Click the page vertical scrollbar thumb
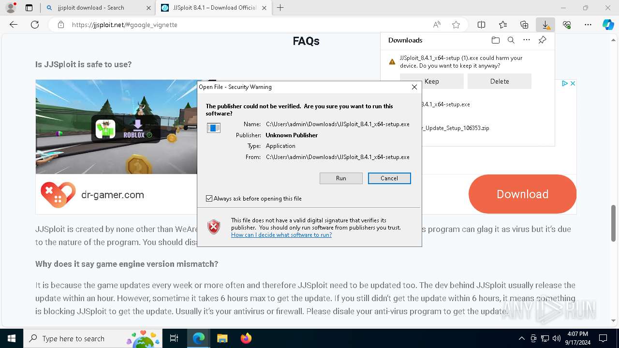The image size is (619, 348). pos(614,222)
